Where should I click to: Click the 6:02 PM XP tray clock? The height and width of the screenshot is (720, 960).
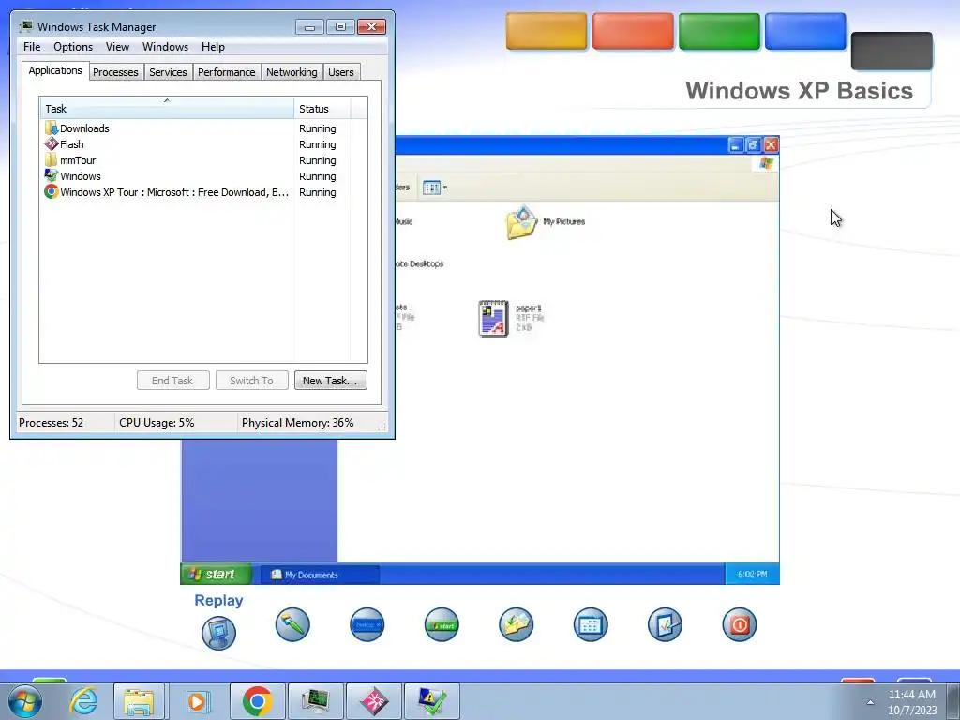[753, 575]
